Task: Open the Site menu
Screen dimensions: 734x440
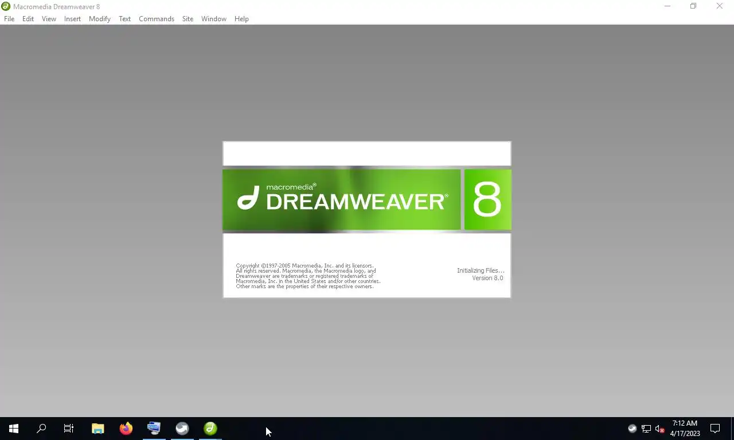Action: click(188, 19)
